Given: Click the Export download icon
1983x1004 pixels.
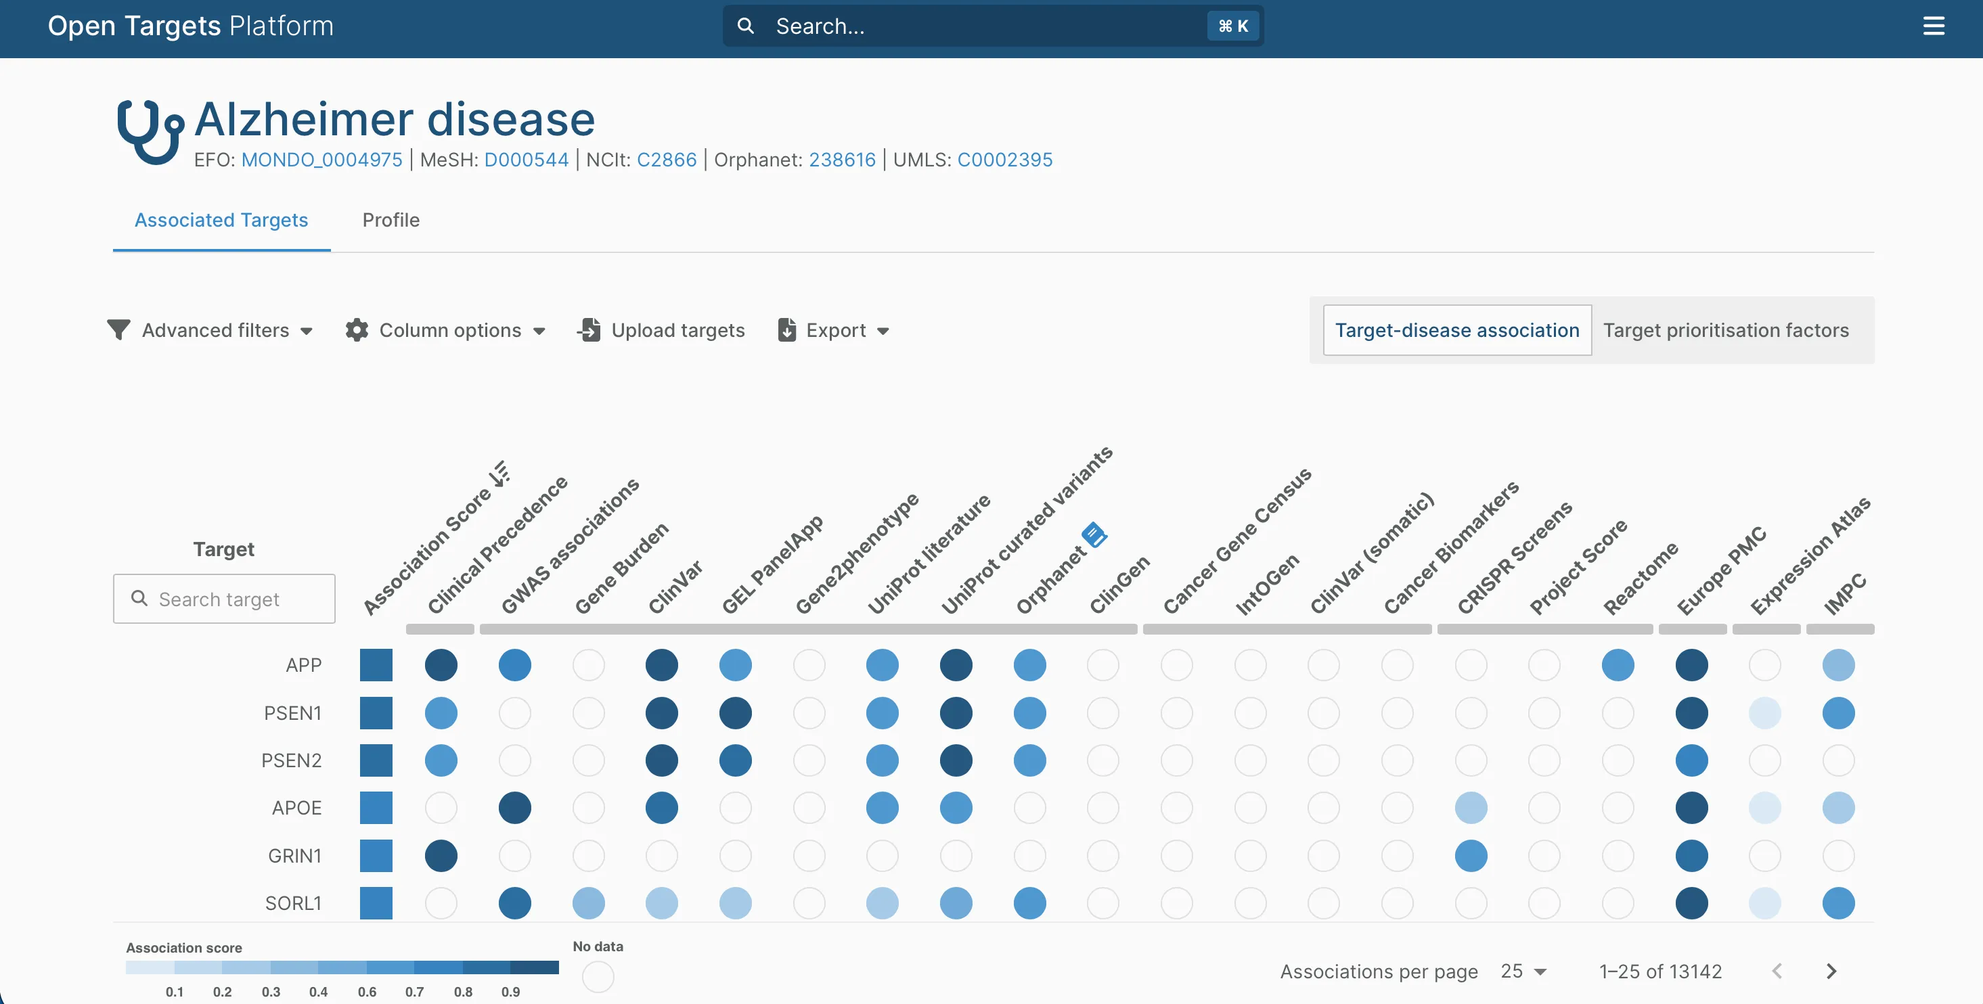Looking at the screenshot, I should (786, 330).
